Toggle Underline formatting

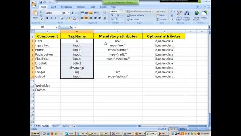[x=55, y=18]
